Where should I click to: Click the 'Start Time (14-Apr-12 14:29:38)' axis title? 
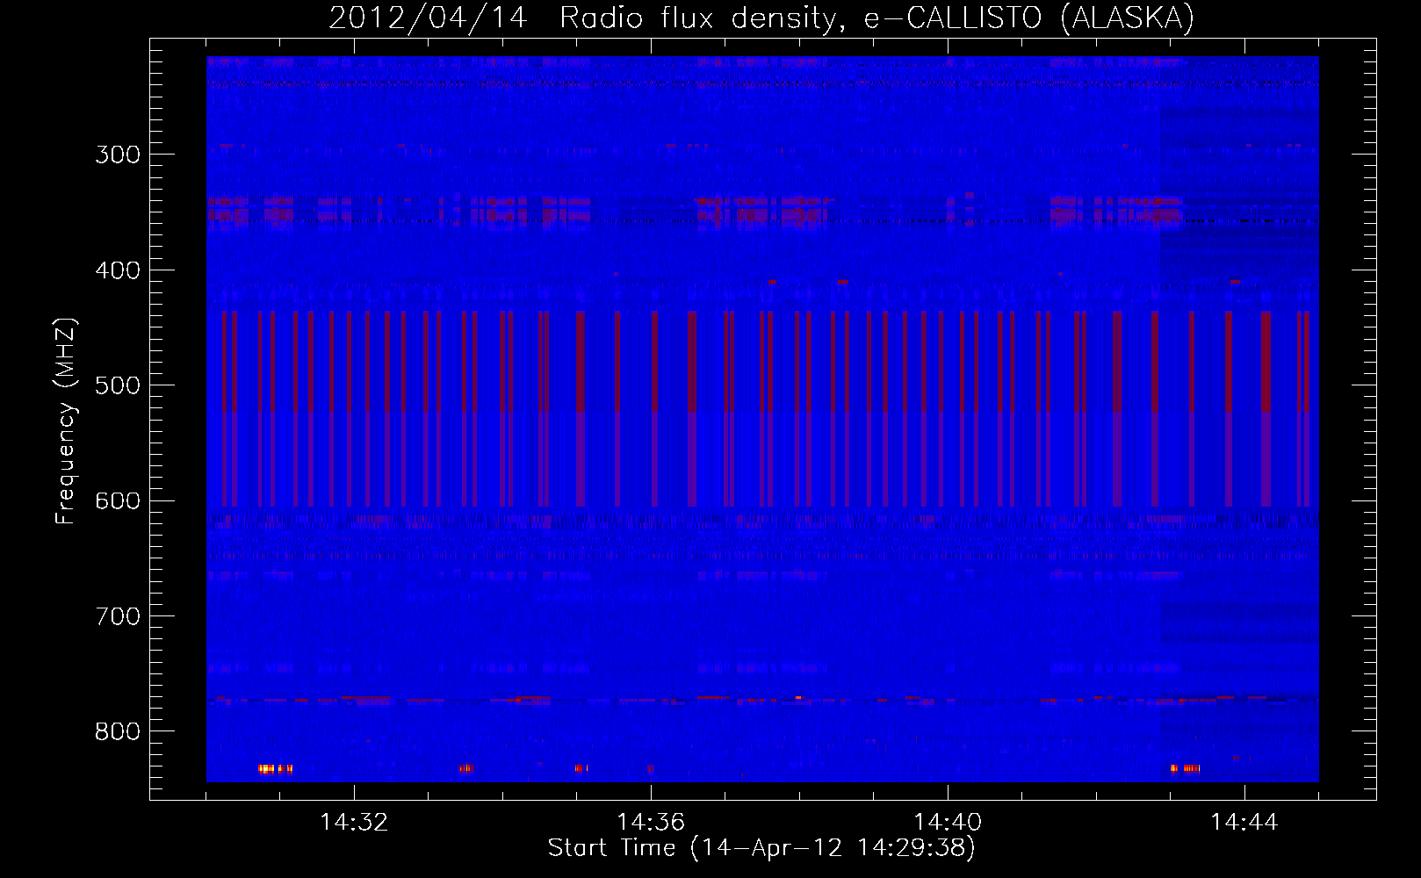762,848
